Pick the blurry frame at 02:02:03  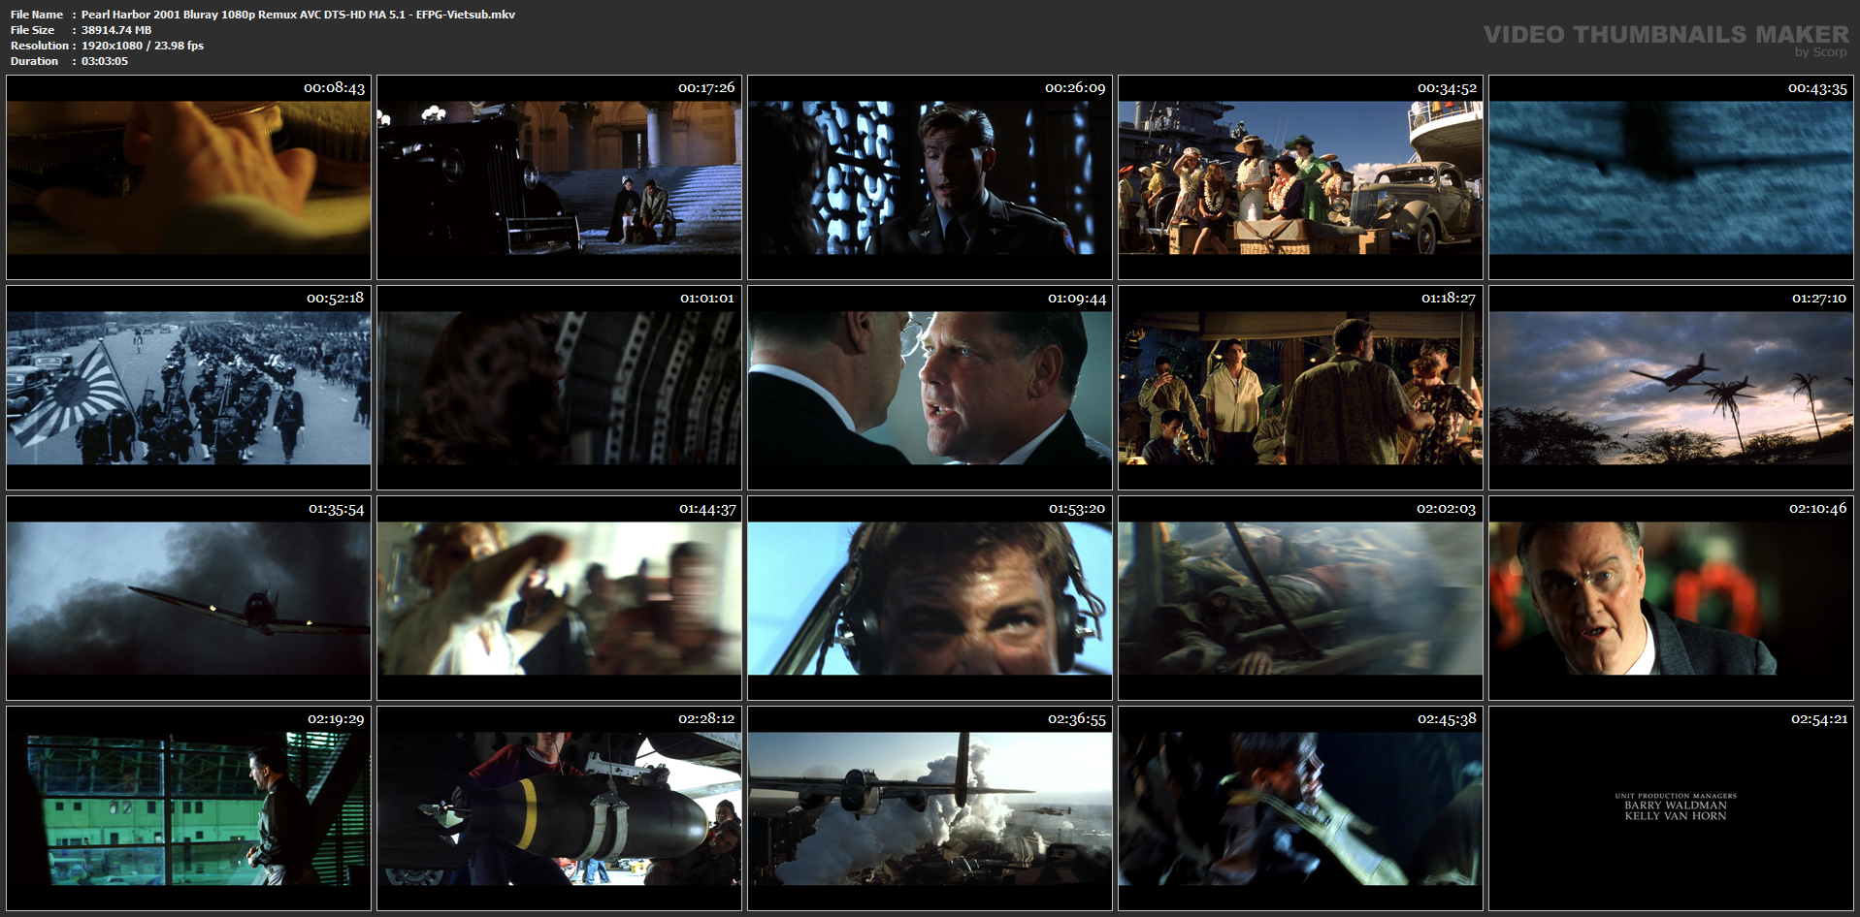click(1300, 598)
